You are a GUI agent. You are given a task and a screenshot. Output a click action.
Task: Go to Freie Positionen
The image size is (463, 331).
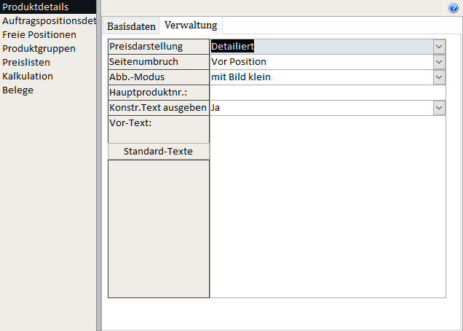[39, 34]
